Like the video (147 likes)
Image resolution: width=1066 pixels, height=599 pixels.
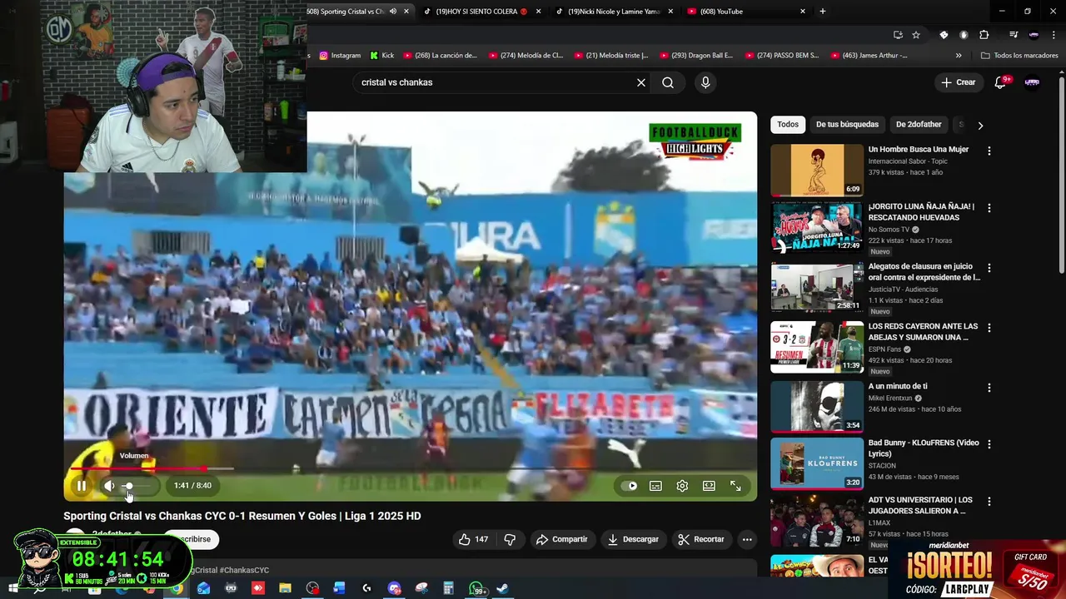473,539
